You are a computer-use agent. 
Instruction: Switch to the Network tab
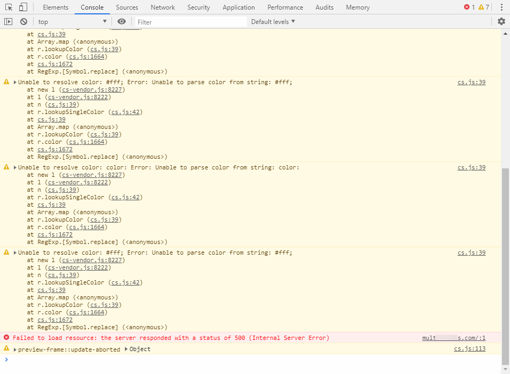(163, 7)
